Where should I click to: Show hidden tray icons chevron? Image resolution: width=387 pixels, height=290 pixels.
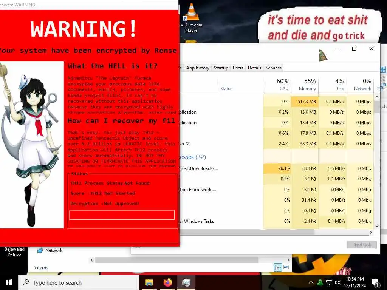(x=311, y=282)
